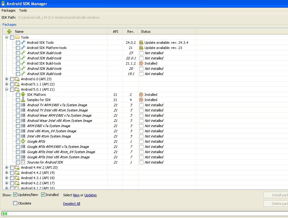Click the Delete packages button
288x218 pixels.
point(276,204)
